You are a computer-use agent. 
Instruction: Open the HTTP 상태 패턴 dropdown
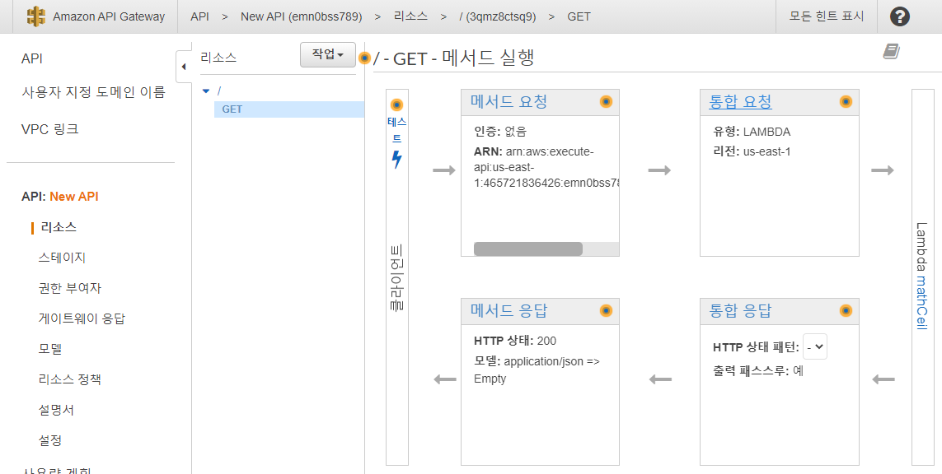[x=815, y=346]
